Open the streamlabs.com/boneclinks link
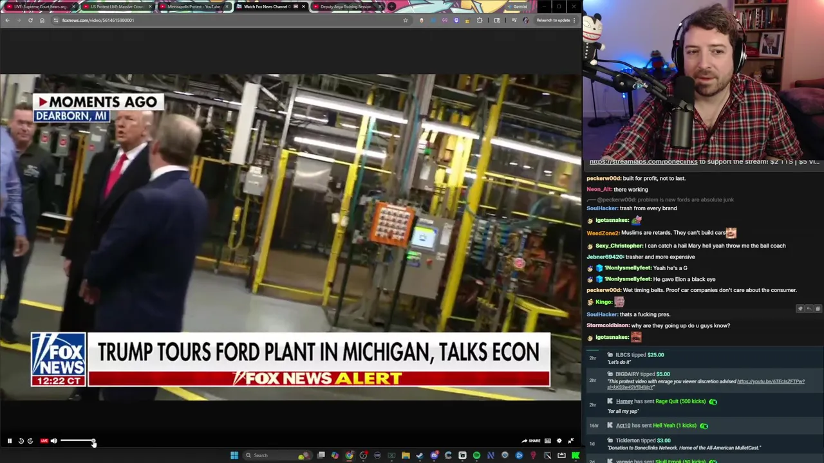The width and height of the screenshot is (824, 463). coord(643,162)
